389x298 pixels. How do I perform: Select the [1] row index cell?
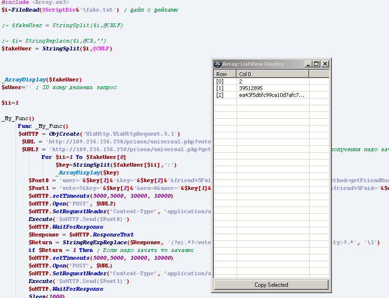(x=220, y=88)
